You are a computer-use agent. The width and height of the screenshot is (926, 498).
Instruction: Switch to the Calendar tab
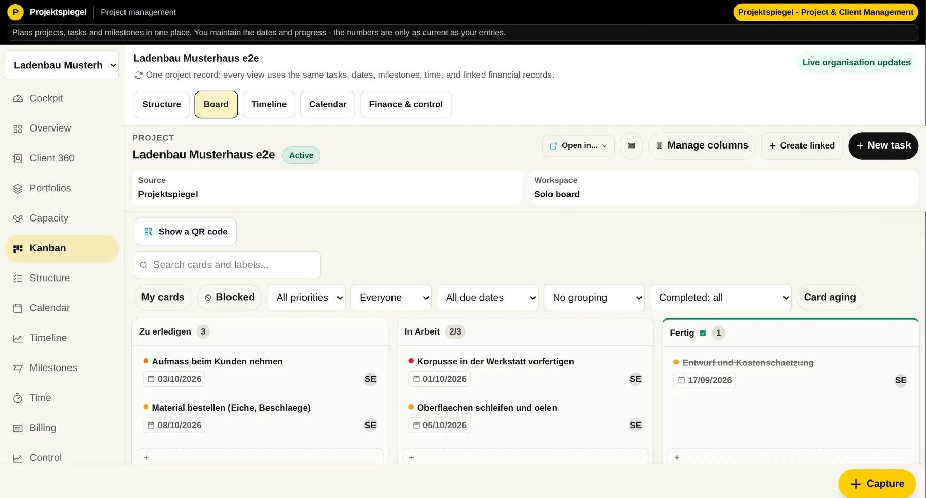tap(328, 104)
